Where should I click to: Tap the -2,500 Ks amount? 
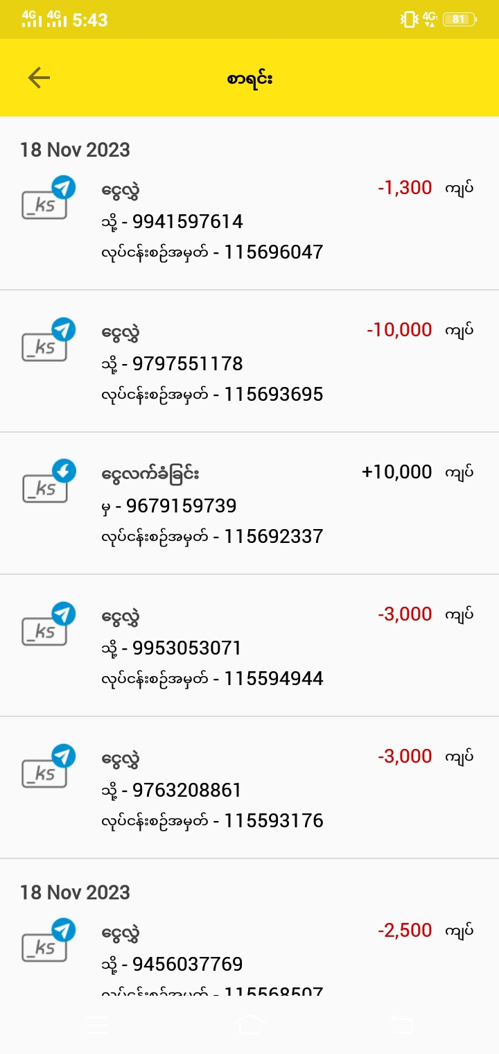[x=405, y=931]
